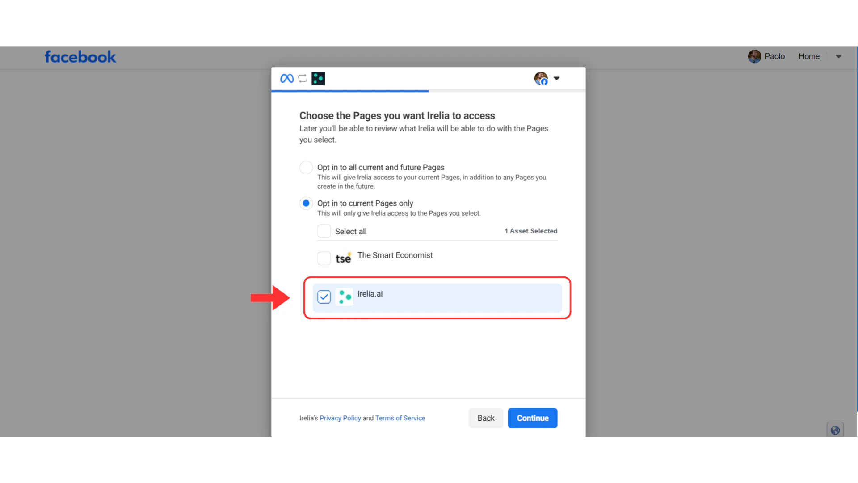This screenshot has height=483, width=858.
Task: Open the dropdown arrow beside Home
Action: point(839,56)
